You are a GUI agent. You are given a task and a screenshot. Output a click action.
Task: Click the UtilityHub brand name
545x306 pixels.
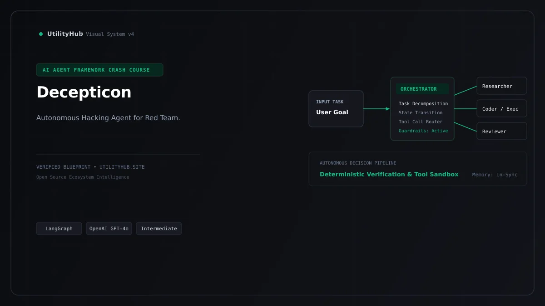pyautogui.click(x=65, y=34)
